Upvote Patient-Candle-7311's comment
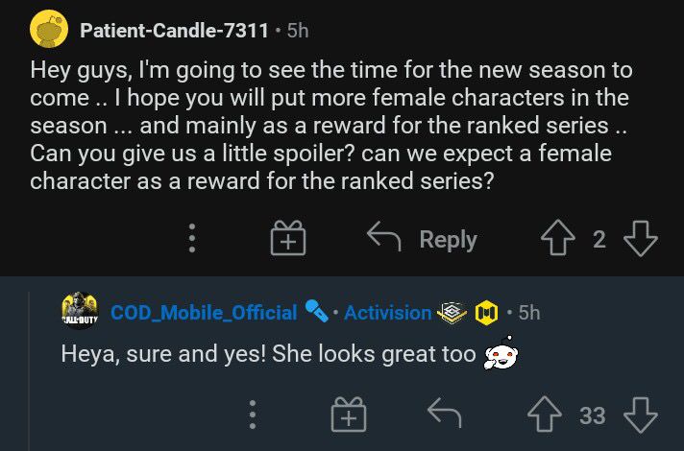The width and height of the screenshot is (684, 451). [557, 237]
